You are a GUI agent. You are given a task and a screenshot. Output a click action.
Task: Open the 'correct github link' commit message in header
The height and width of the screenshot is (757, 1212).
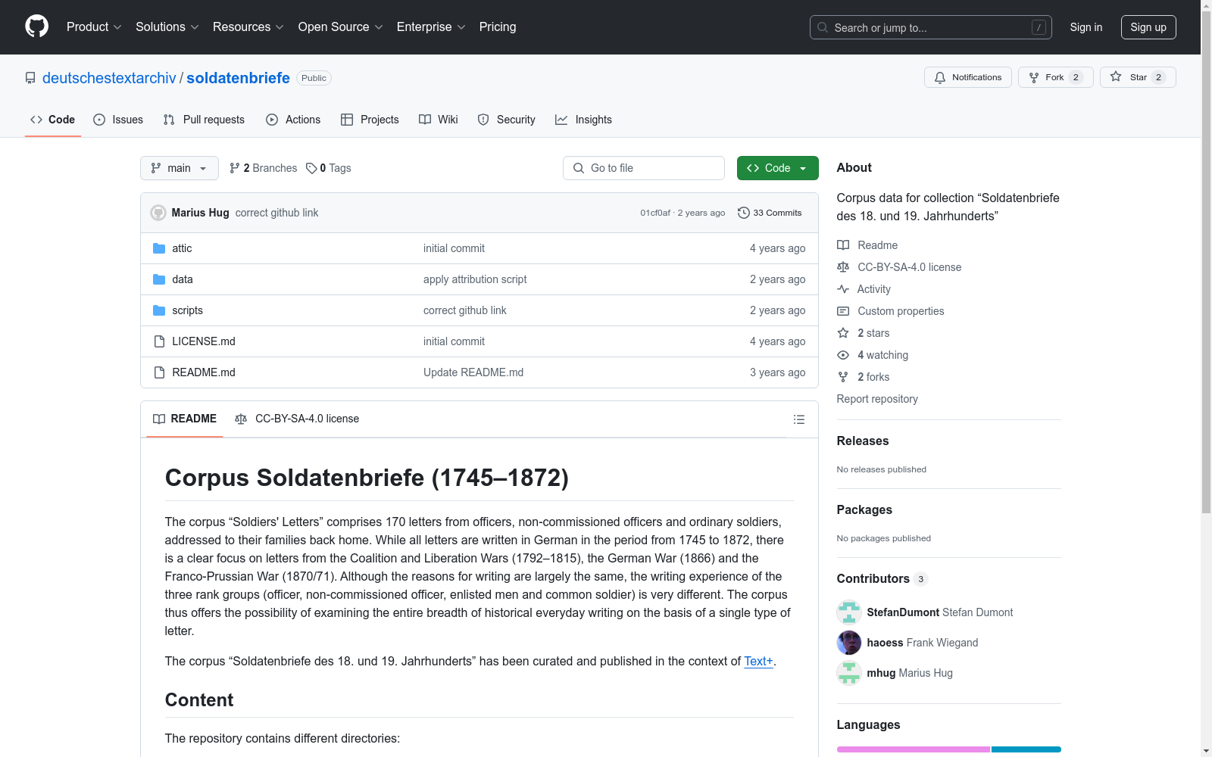[x=276, y=213]
